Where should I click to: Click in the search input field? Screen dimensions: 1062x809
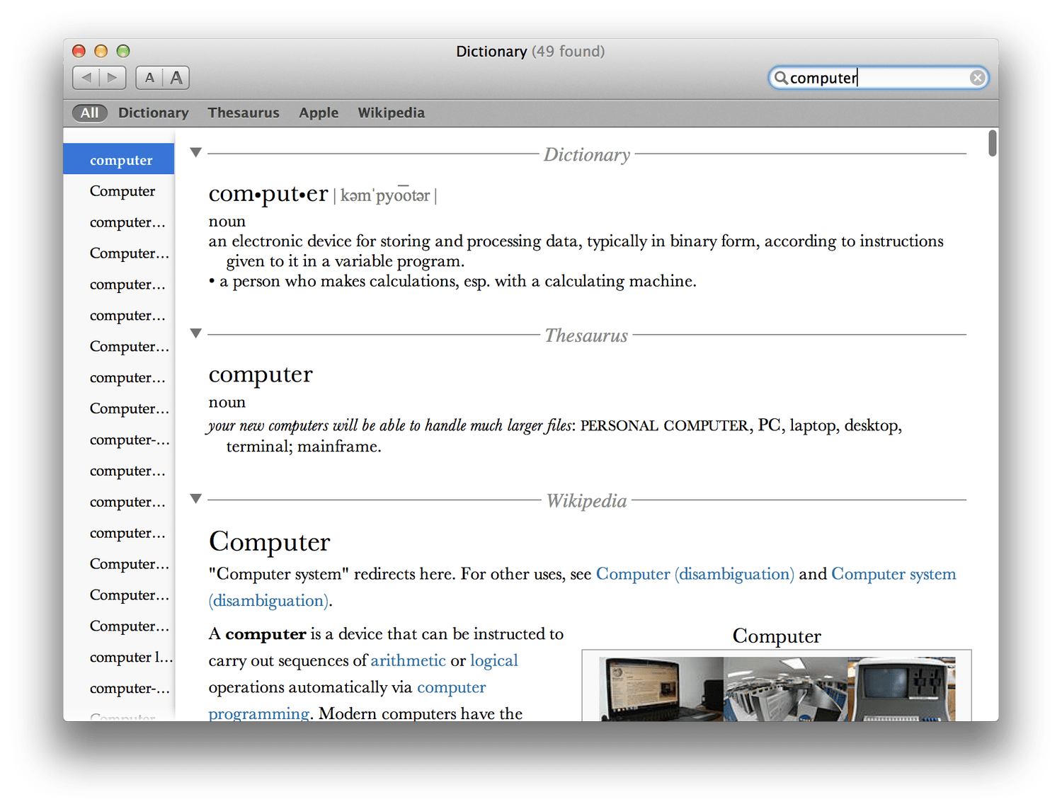pyautogui.click(x=878, y=78)
